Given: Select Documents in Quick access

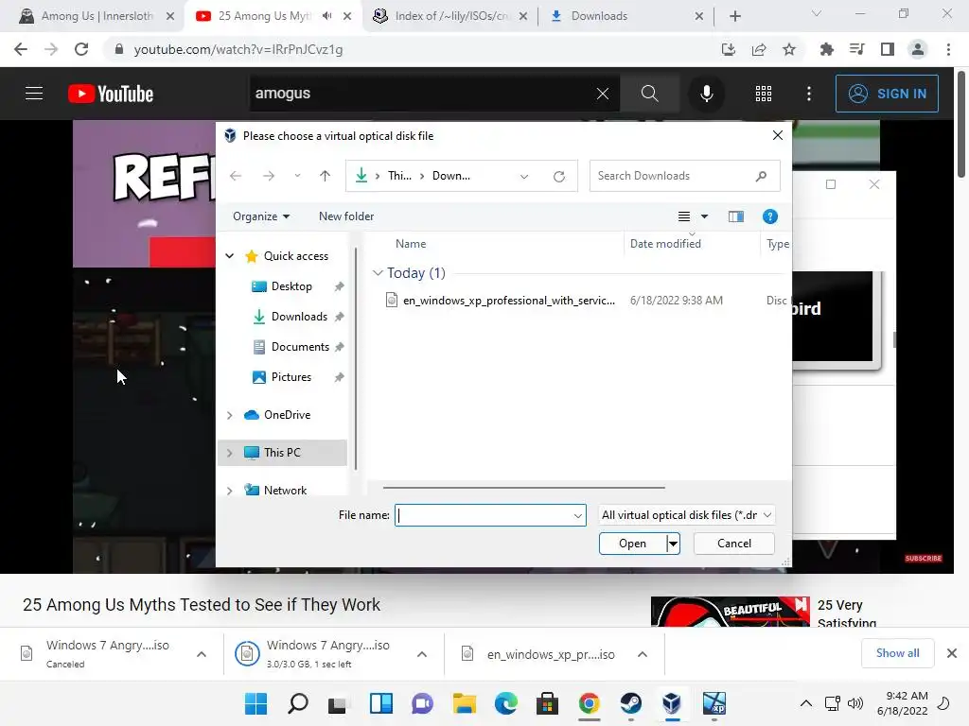Looking at the screenshot, I should 300,347.
